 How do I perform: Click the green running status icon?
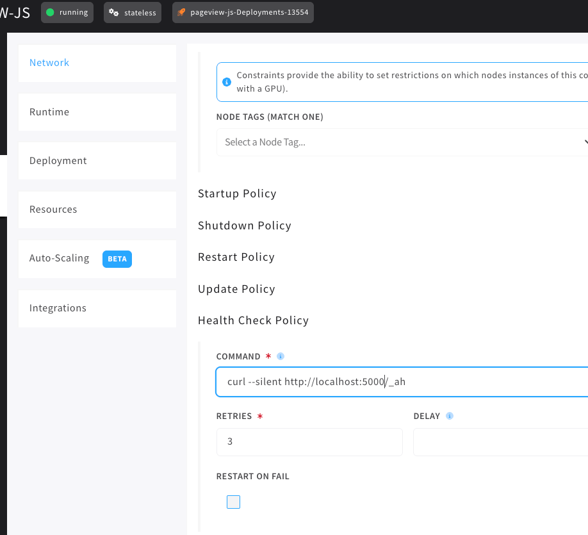click(50, 12)
